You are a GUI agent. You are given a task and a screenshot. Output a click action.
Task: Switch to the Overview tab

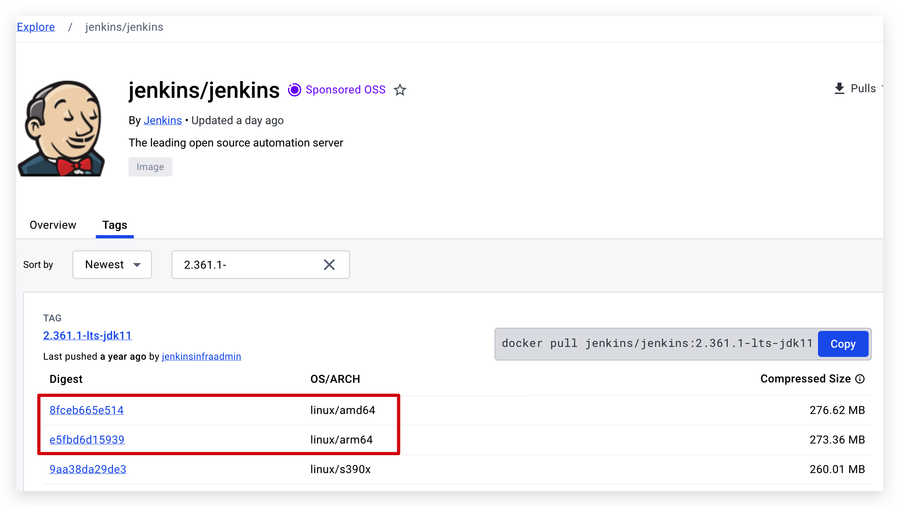point(53,225)
